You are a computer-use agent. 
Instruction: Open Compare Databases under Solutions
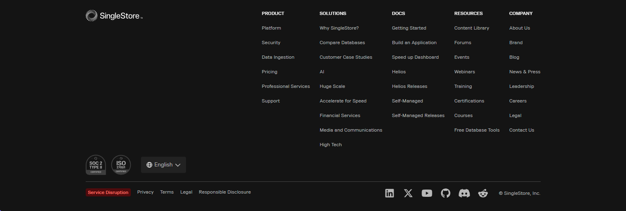pos(342,43)
